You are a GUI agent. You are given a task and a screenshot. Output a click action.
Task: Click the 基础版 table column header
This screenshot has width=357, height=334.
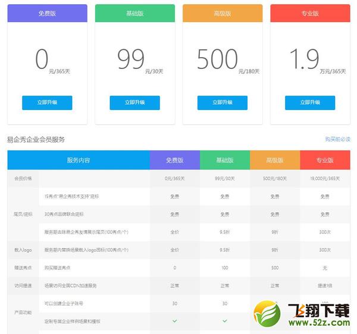[x=225, y=160]
